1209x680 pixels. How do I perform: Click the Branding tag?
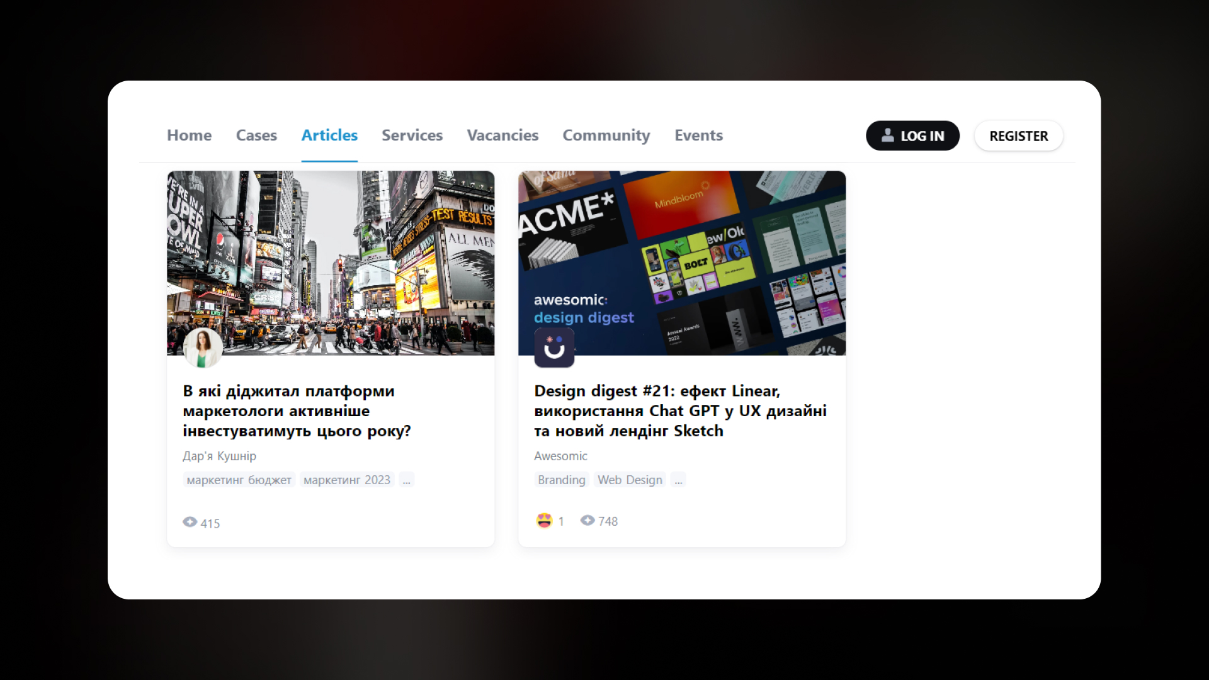(562, 480)
